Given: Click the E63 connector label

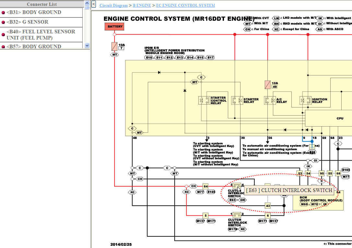Looking at the screenshot, I should [232, 200].
